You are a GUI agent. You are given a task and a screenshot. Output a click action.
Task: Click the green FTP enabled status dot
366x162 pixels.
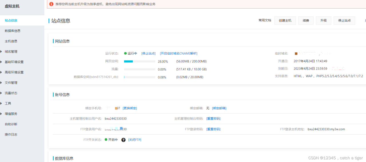pyautogui.click(x=106, y=140)
